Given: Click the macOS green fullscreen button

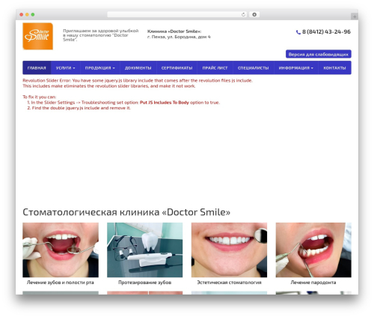Looking at the screenshot, I should (x=33, y=14).
